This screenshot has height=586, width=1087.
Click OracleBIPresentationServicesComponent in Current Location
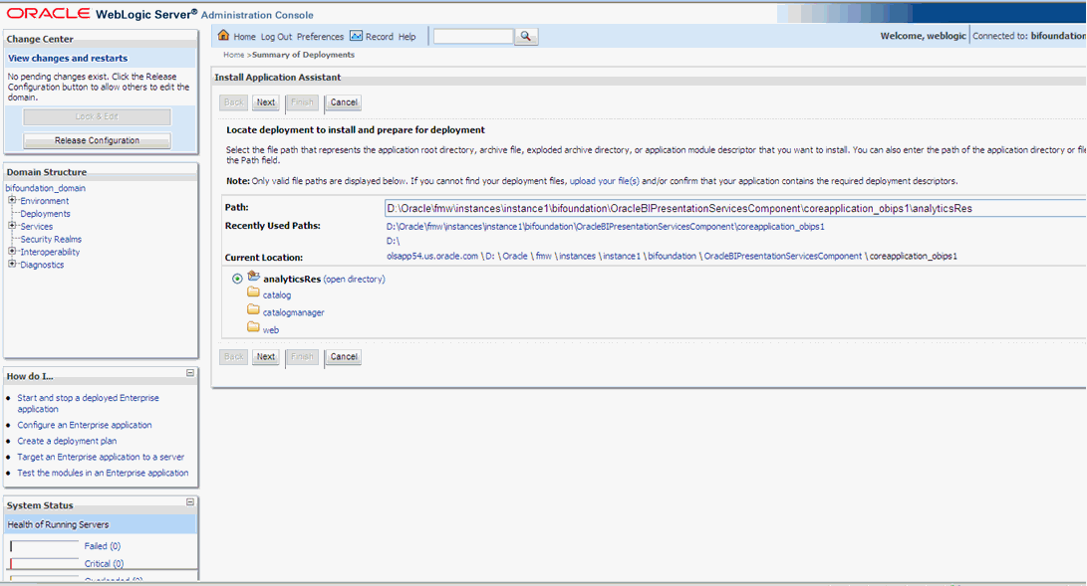pos(783,256)
